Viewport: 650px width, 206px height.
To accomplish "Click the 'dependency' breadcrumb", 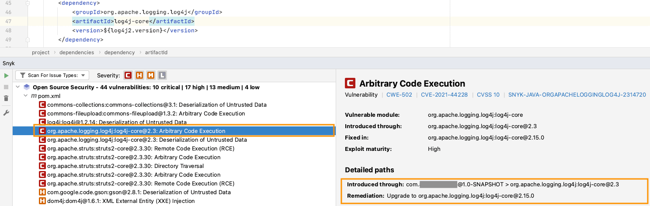I will (x=119, y=52).
